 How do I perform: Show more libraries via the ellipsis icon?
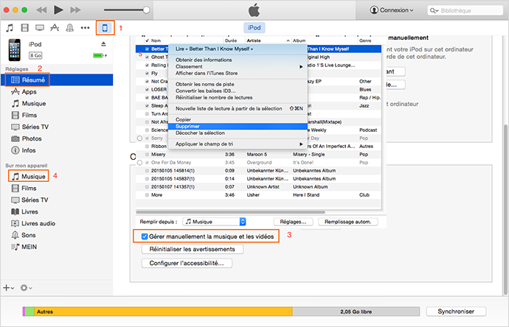coord(85,28)
